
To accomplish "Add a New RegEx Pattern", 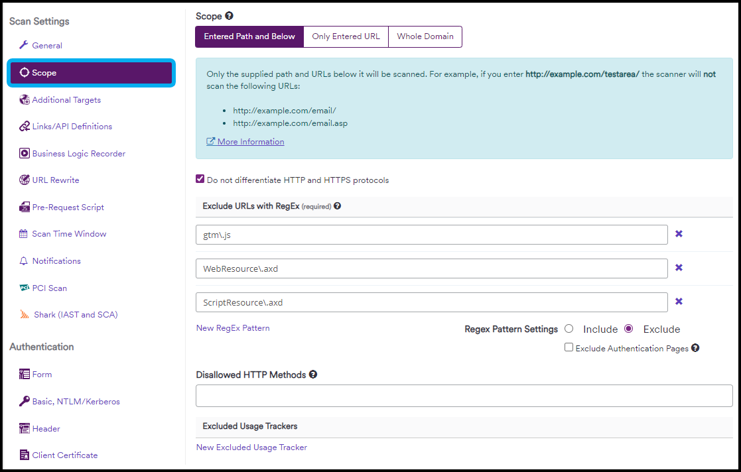I will click(233, 327).
